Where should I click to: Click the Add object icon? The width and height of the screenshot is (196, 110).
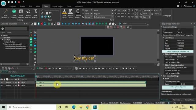pos(14,12)
